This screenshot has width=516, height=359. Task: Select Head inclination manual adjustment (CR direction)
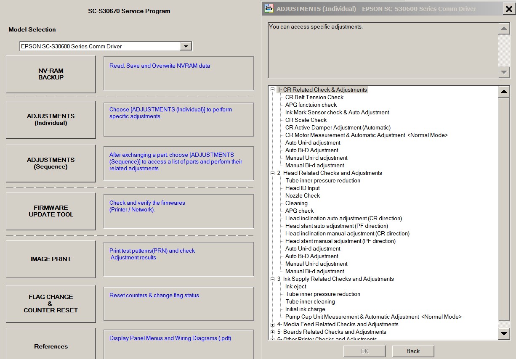[347, 233]
